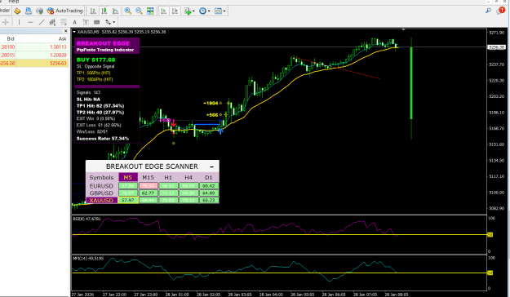Select the Market Watch row with ask 1.38113
Screen dimensions: 510x297
(34, 47)
